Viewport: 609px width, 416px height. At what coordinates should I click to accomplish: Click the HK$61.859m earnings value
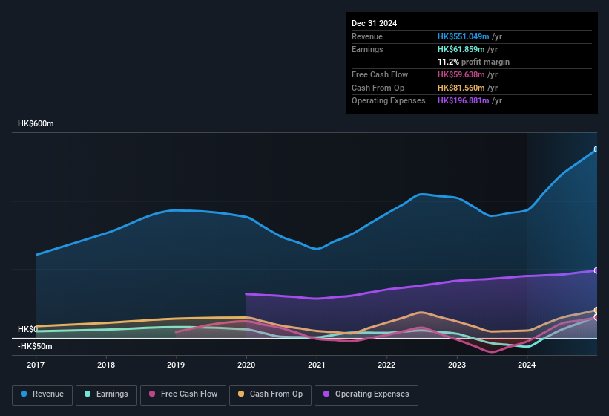point(461,49)
